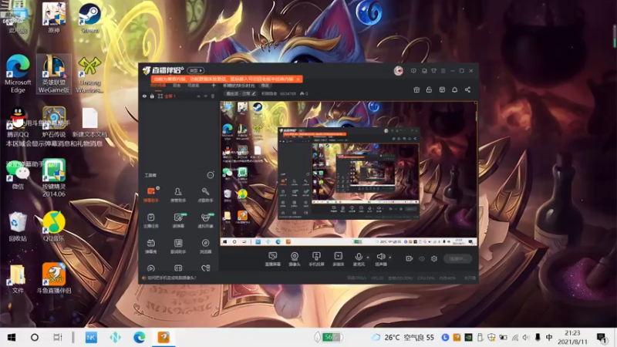617x347 pixels.
Task: Click the play-circle tool in toolbox bottom row
Action: 150,268
